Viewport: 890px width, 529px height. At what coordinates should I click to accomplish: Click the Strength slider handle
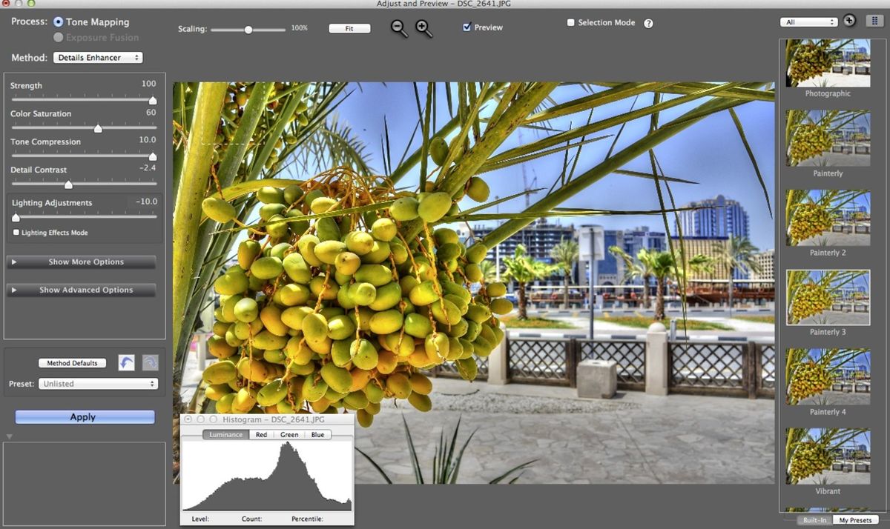point(153,100)
